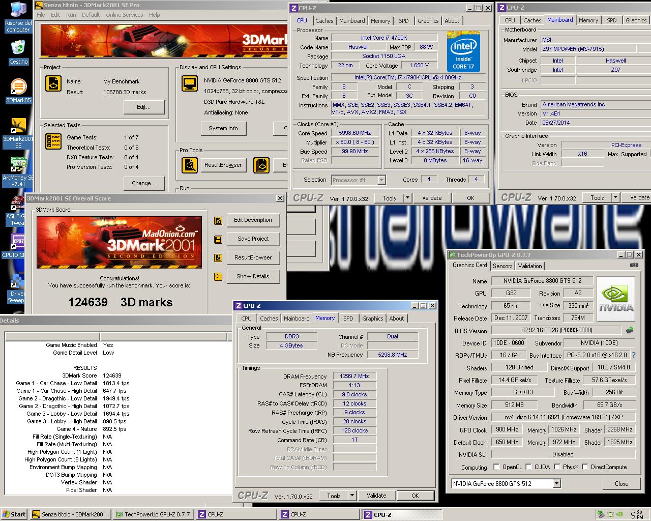Click the system tray clock

pyautogui.click(x=636, y=514)
